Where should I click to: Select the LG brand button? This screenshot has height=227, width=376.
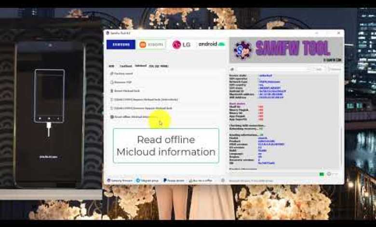pos(181,44)
